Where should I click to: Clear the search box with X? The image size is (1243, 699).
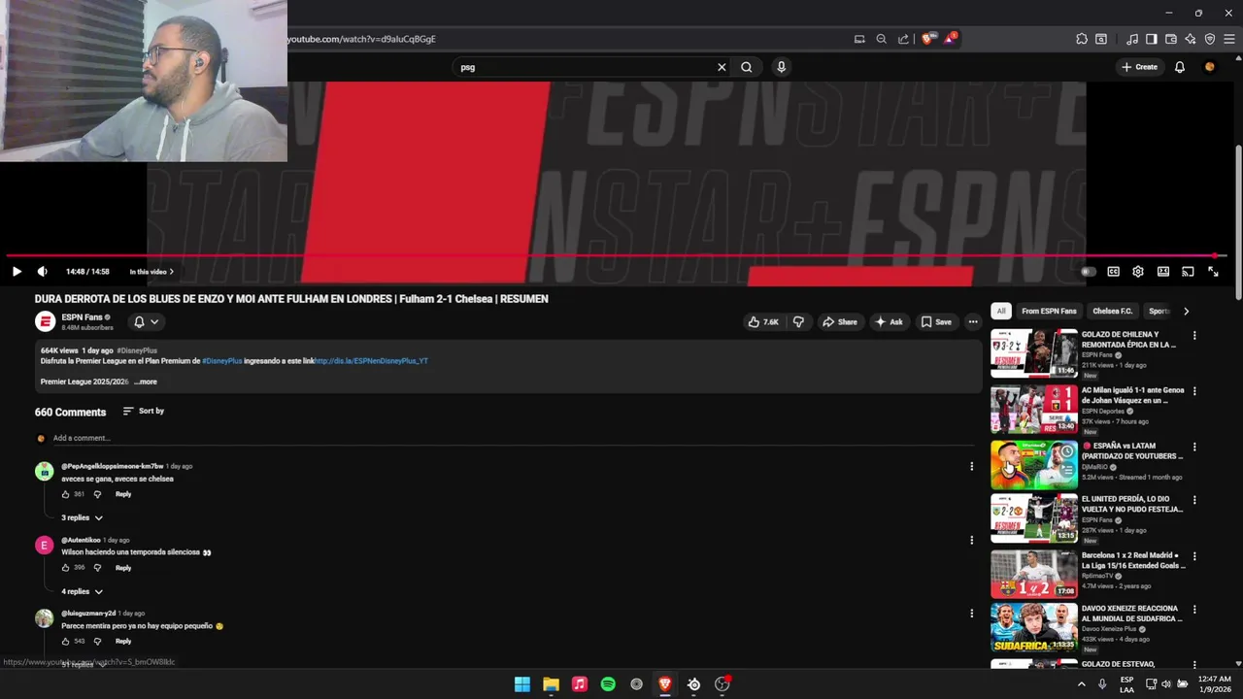(722, 67)
